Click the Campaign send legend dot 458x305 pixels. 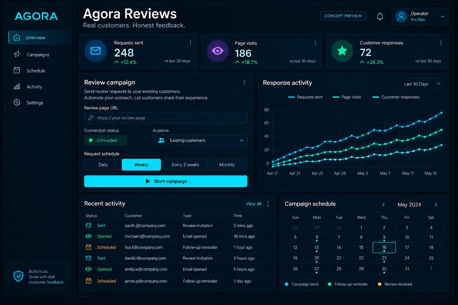coord(287,284)
